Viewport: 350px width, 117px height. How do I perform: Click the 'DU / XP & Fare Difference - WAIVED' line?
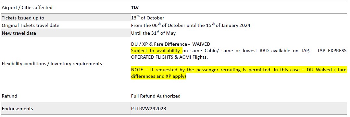(170, 44)
